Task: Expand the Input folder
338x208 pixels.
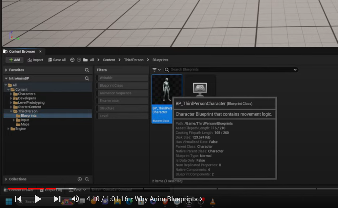Action: (x=14, y=120)
